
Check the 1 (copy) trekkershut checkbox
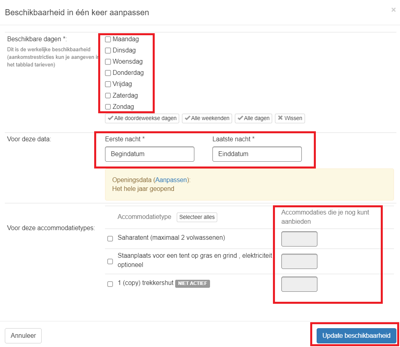110,284
